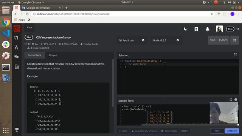Screen dimensions: 242x136
Task: Go back in Chrome
Action: tap(16, 14)
